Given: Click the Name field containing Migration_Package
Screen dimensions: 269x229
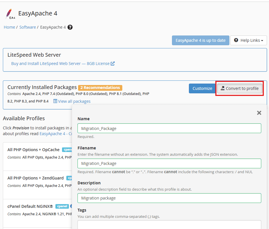Looking at the screenshot, I should 169,128.
